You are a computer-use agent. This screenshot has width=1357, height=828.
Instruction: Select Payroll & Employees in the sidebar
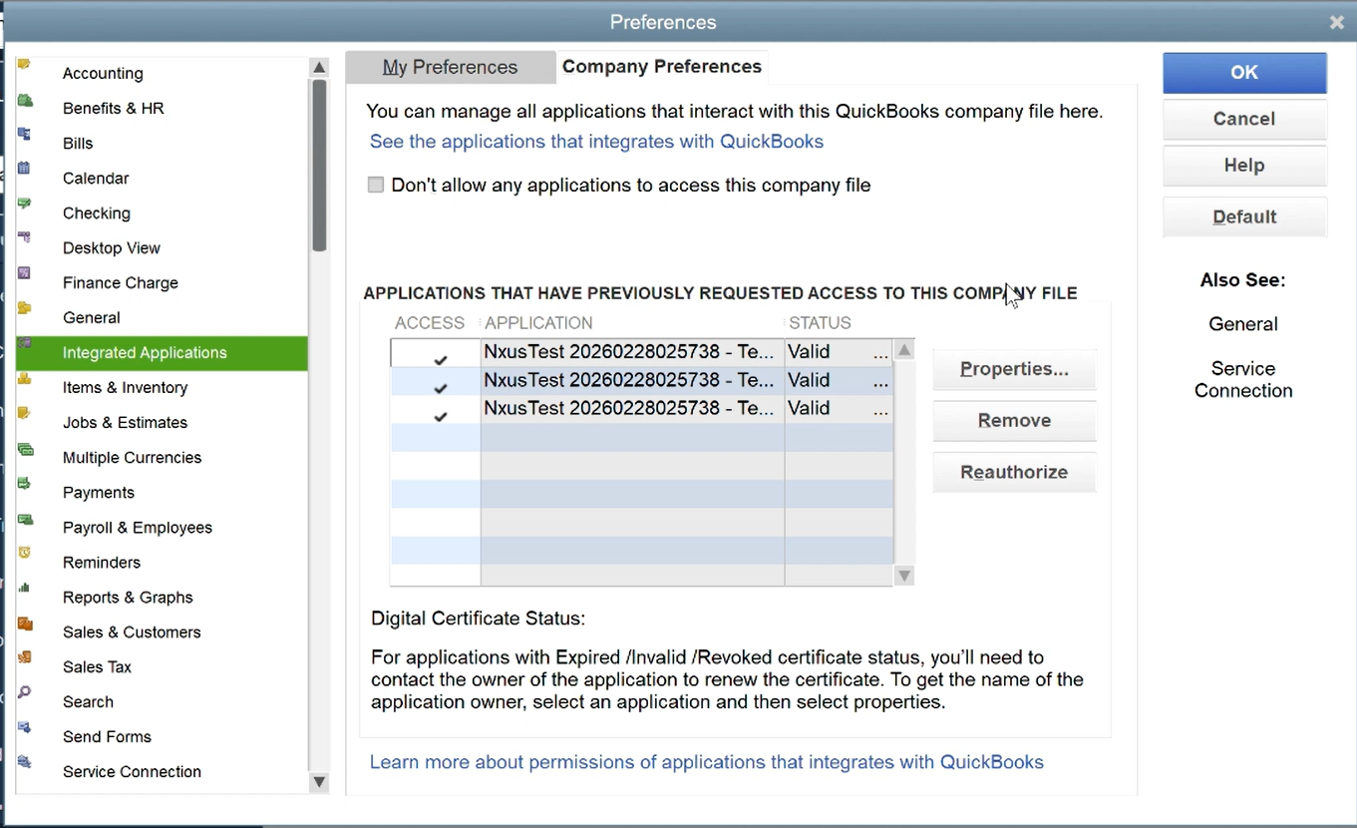click(x=137, y=528)
